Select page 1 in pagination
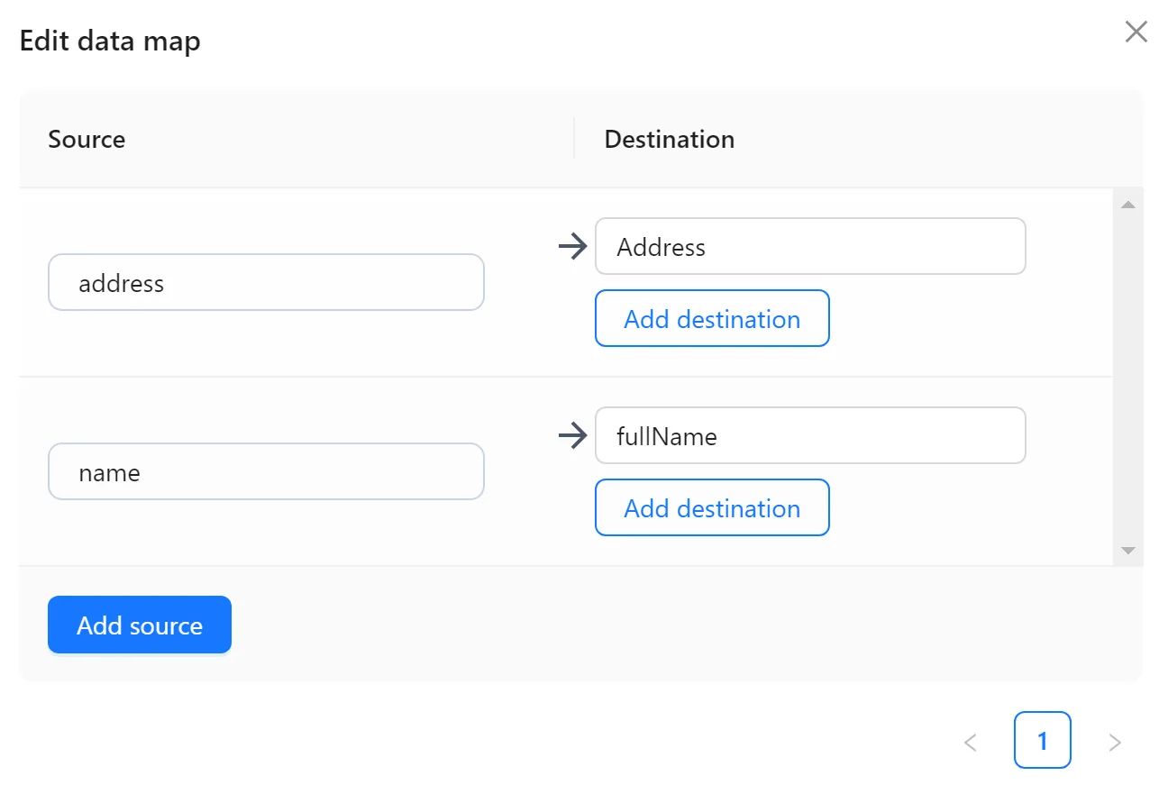The width and height of the screenshot is (1168, 803). [1042, 741]
